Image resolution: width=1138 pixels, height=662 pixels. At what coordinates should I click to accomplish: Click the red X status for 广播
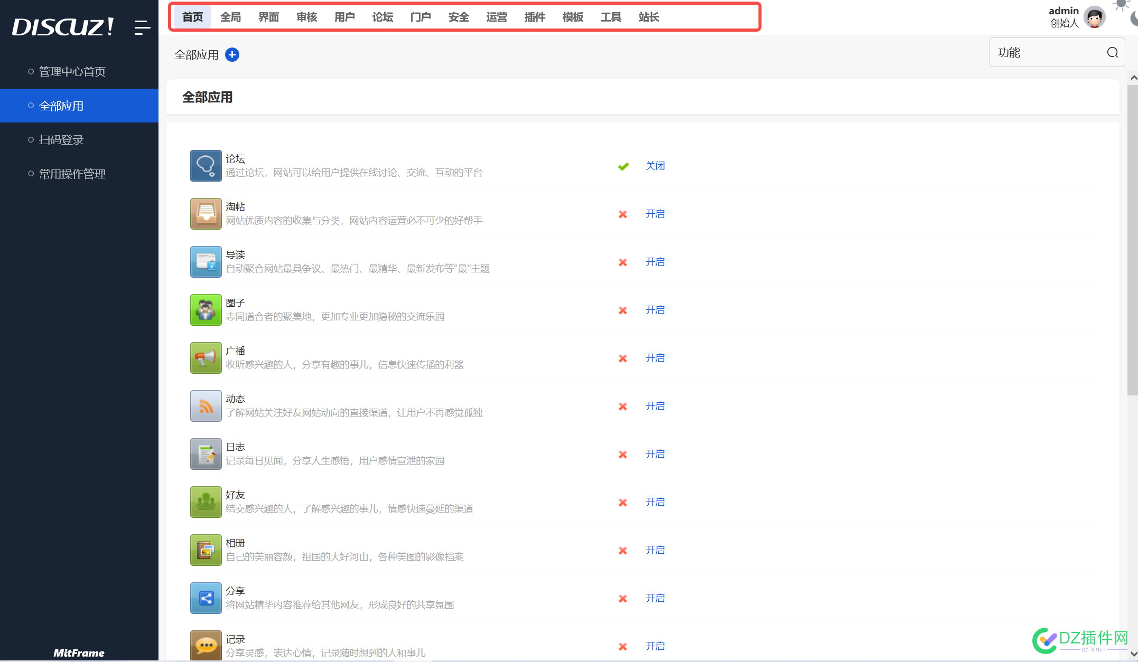(623, 358)
